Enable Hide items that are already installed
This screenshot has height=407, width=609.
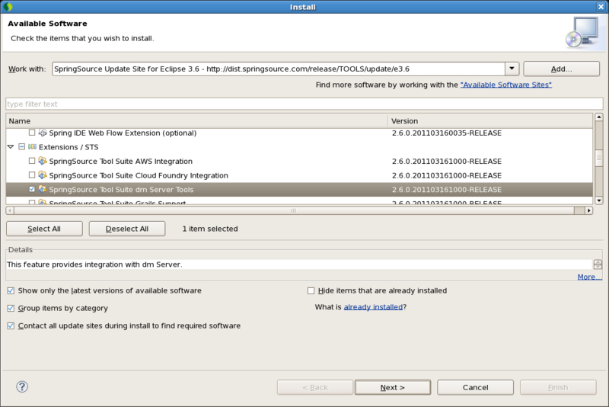pos(311,291)
